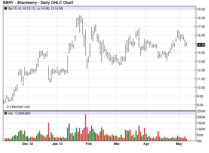Click the 'Dec 12' date axis label

pos(27,144)
